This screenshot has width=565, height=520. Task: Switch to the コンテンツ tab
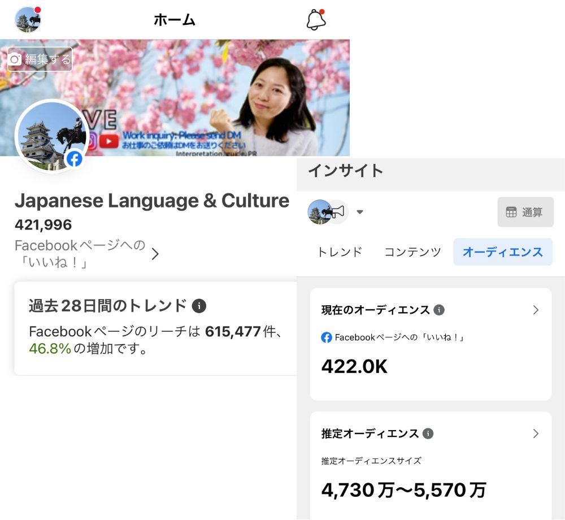click(412, 252)
